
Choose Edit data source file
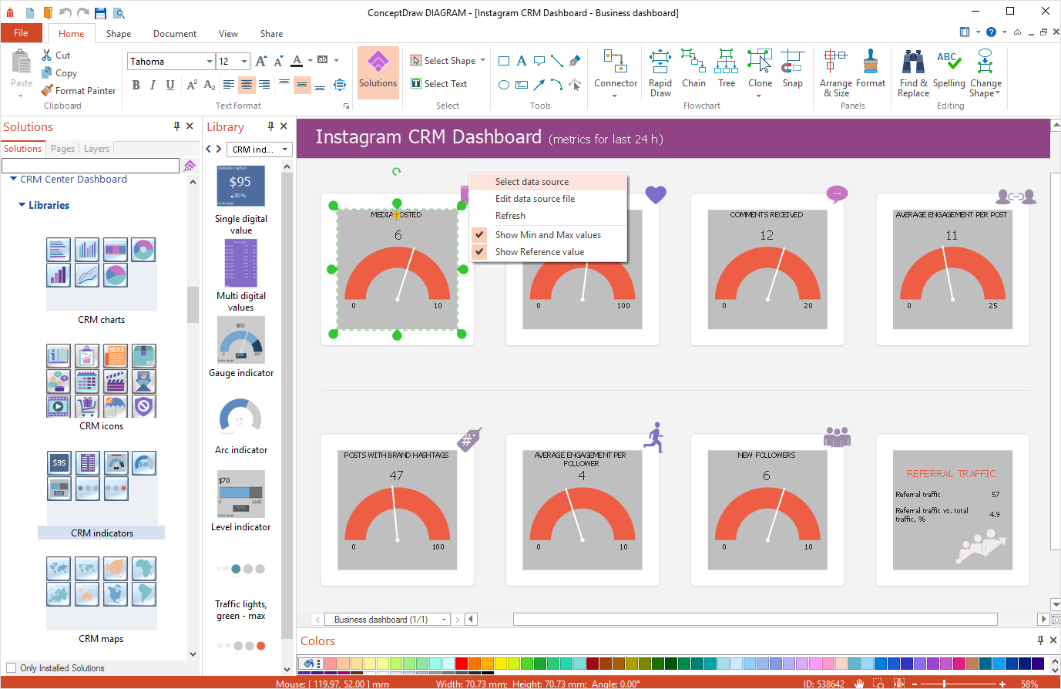click(x=548, y=199)
